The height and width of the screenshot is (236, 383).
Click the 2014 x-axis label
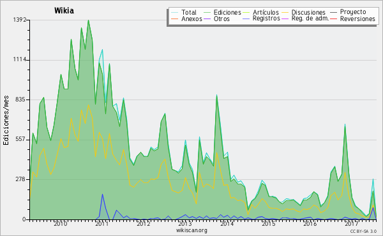(227, 224)
